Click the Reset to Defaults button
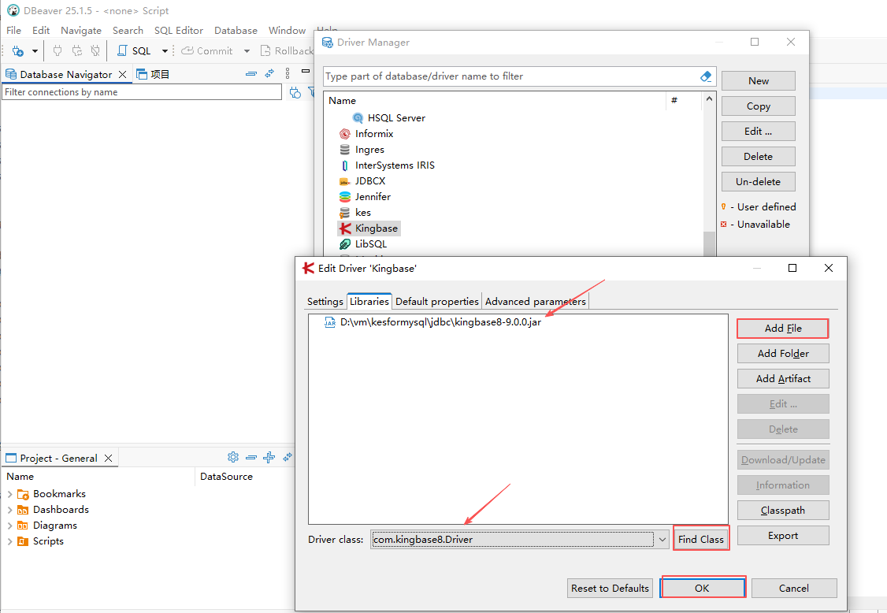The image size is (887, 613). pyautogui.click(x=610, y=588)
